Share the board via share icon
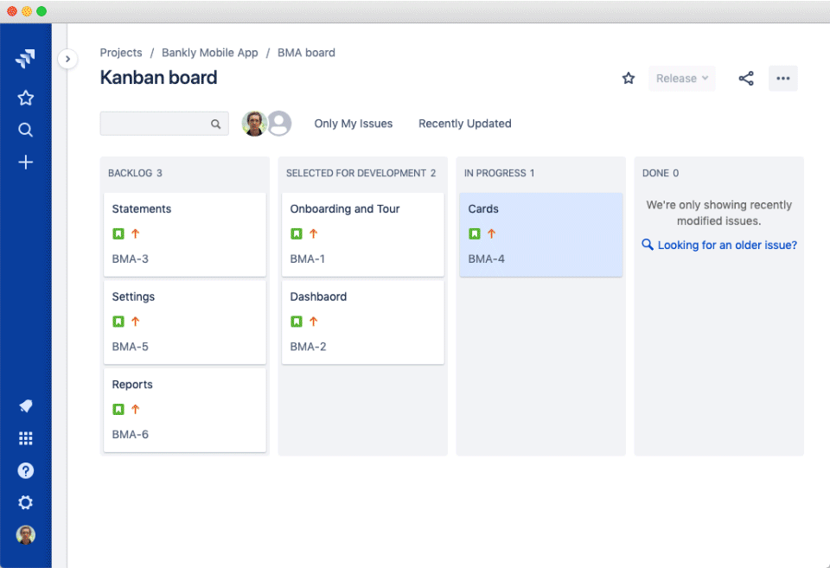Image resolution: width=830 pixels, height=568 pixels. click(x=746, y=79)
